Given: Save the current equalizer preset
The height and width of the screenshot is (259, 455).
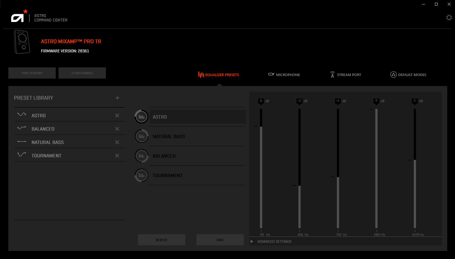Looking at the screenshot, I should [x=220, y=240].
